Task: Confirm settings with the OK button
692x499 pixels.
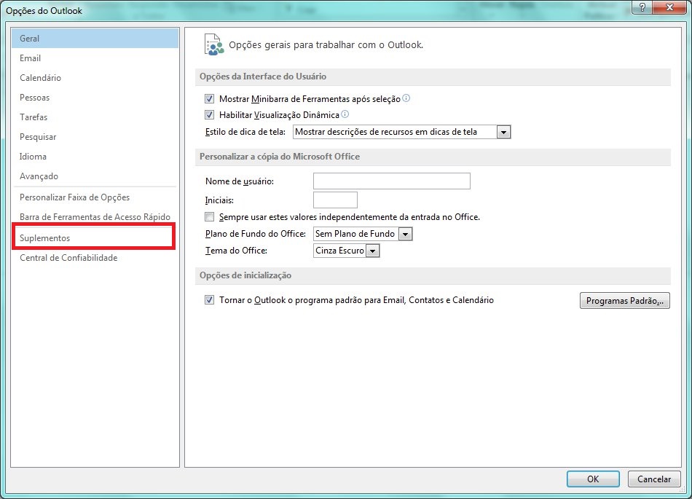Action: (x=592, y=479)
